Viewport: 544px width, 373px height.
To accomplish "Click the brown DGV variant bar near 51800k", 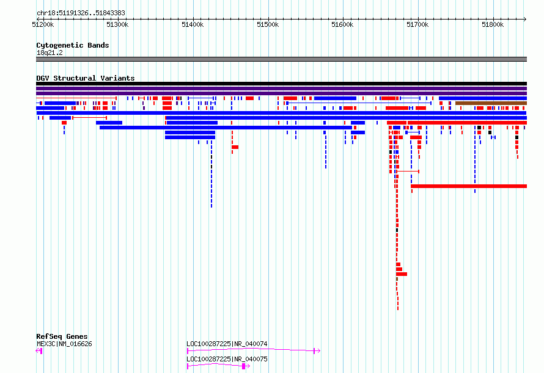I will tap(491, 103).
